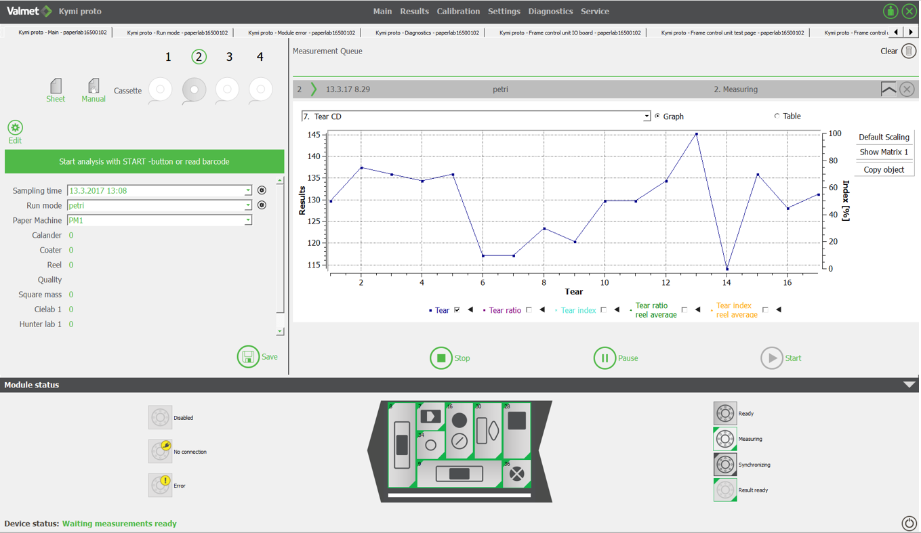921x533 pixels.
Task: Open the Tear CD measurement dropdown
Action: pos(647,116)
